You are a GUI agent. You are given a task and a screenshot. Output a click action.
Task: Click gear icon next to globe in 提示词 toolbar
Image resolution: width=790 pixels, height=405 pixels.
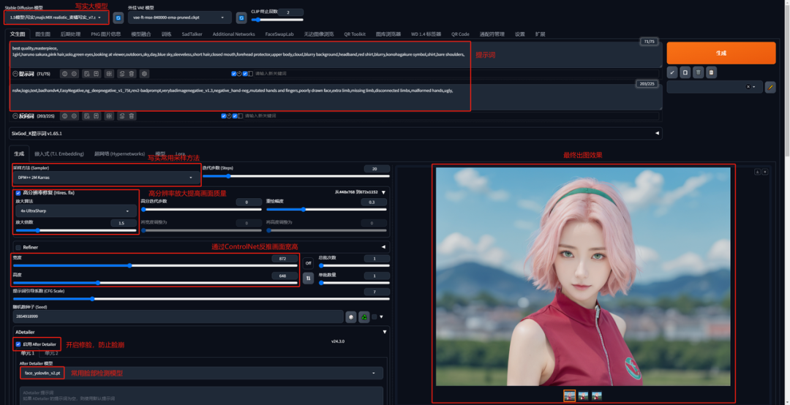pos(74,74)
